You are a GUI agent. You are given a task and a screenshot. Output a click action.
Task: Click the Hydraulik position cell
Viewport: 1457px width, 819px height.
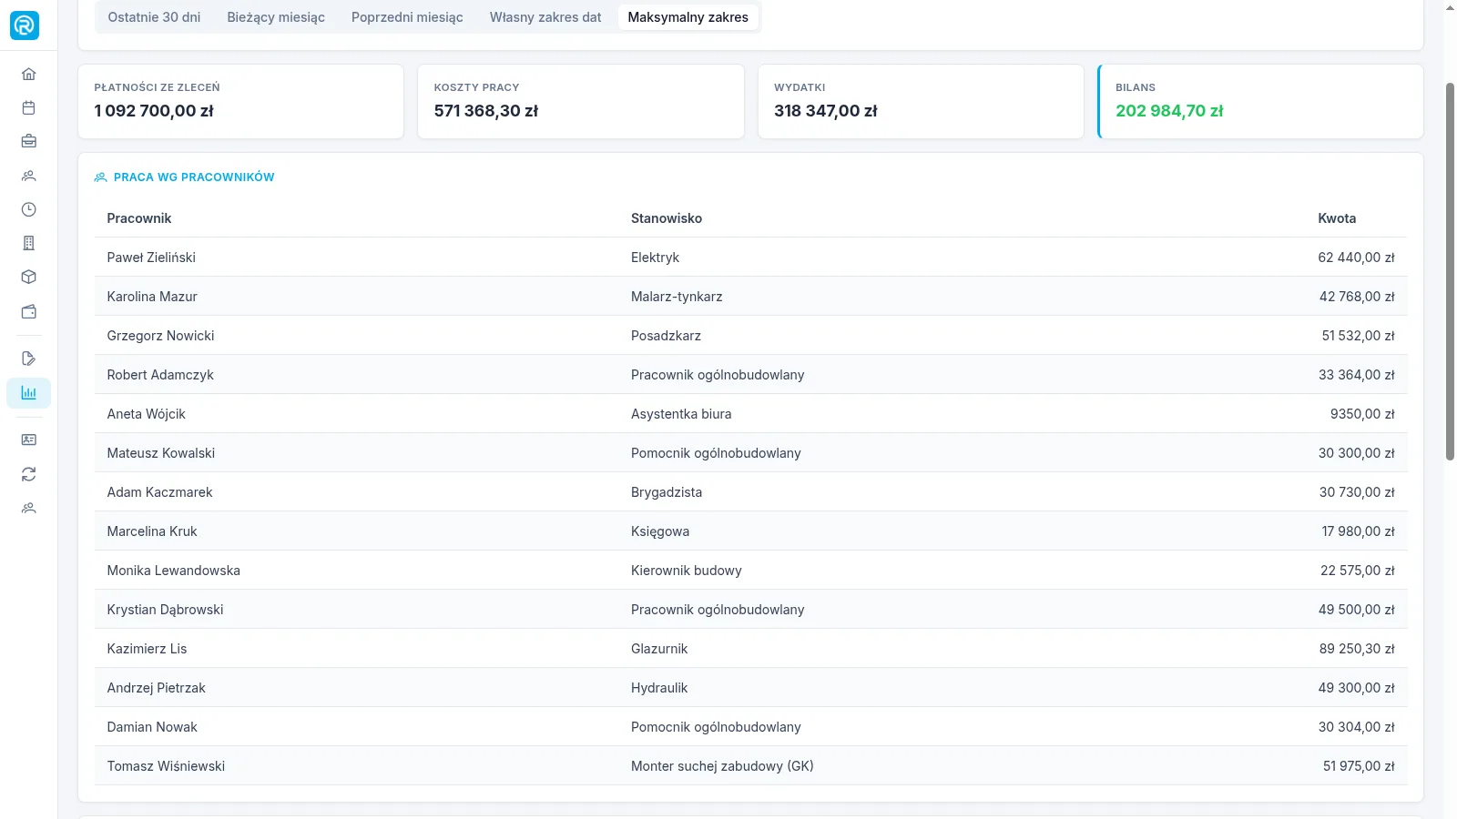[x=659, y=688]
